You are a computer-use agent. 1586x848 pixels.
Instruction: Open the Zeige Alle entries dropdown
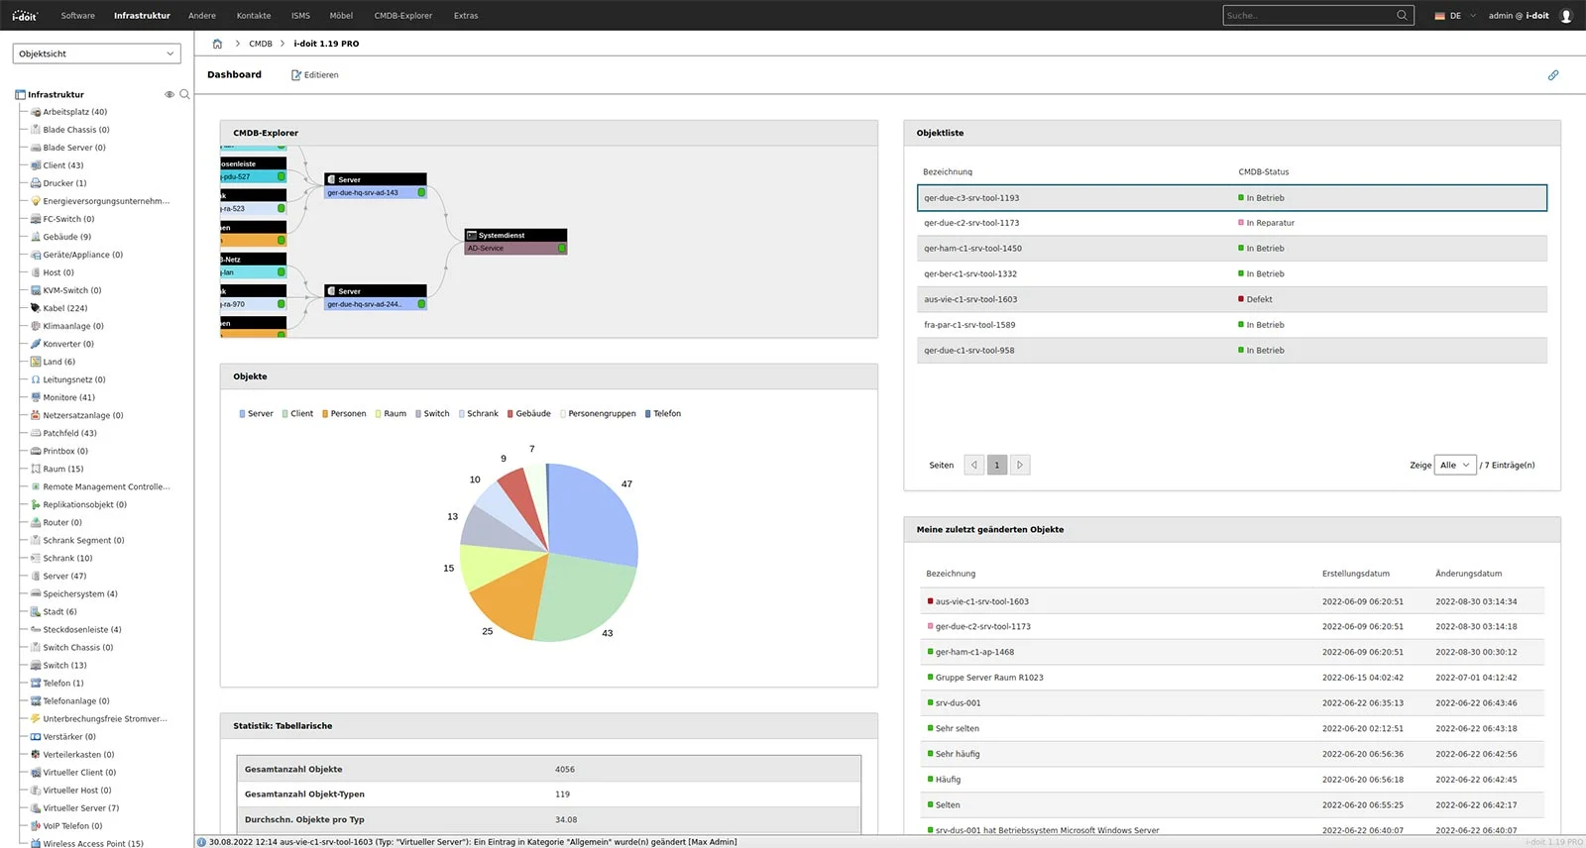coord(1454,465)
